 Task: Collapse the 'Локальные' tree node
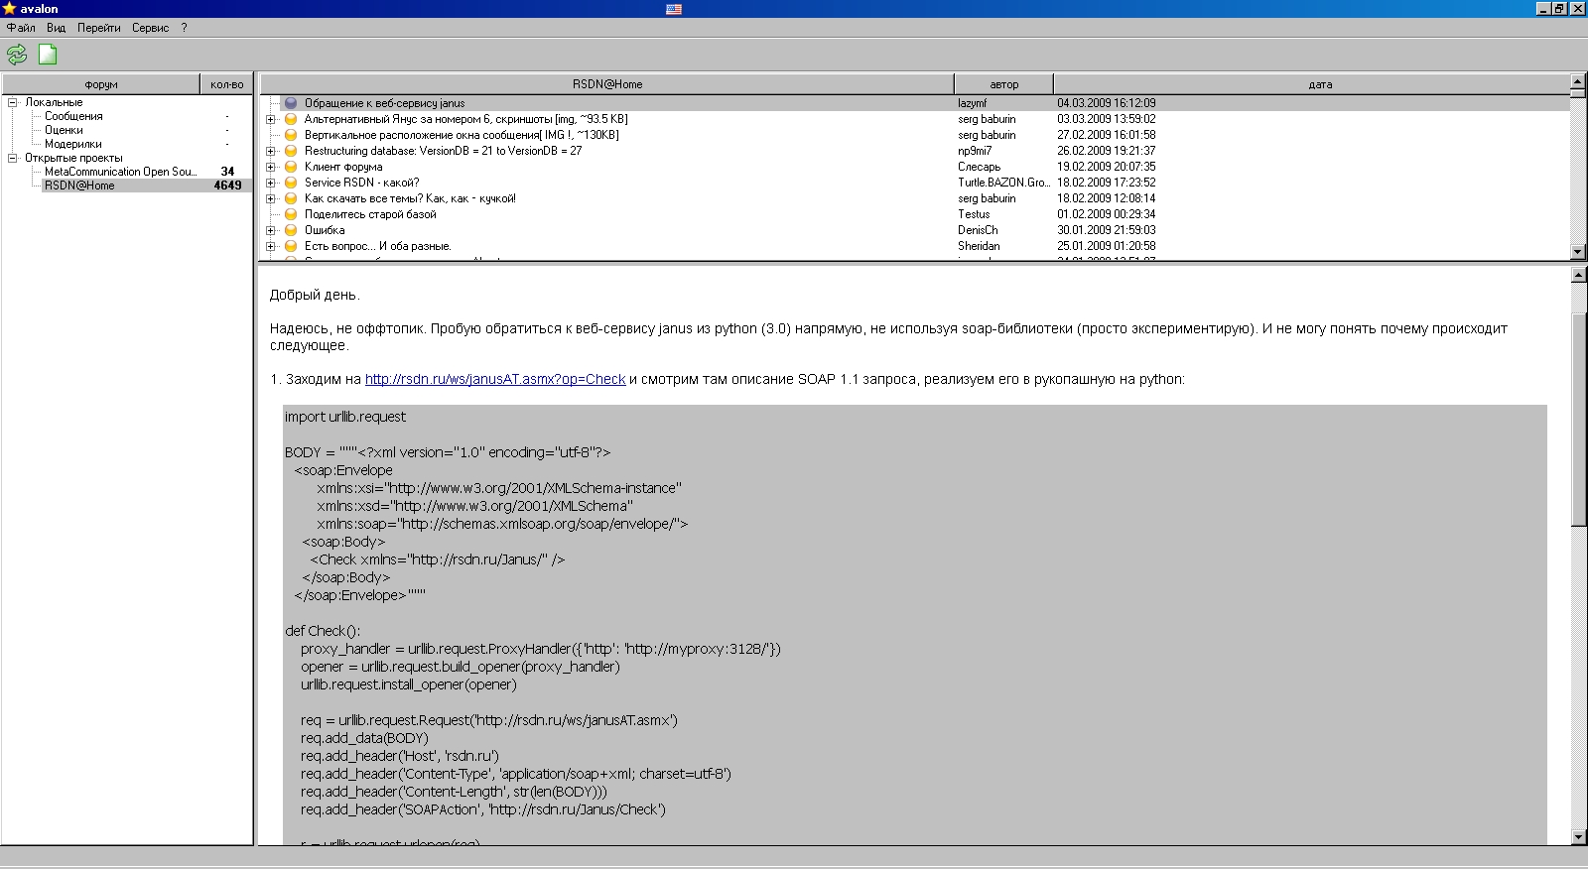click(x=13, y=102)
